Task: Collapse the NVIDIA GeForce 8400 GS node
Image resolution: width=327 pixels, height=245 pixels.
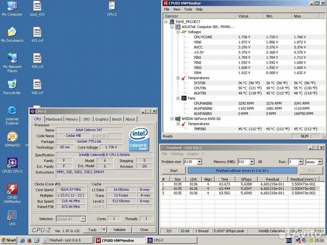Action: [x=172, y=118]
